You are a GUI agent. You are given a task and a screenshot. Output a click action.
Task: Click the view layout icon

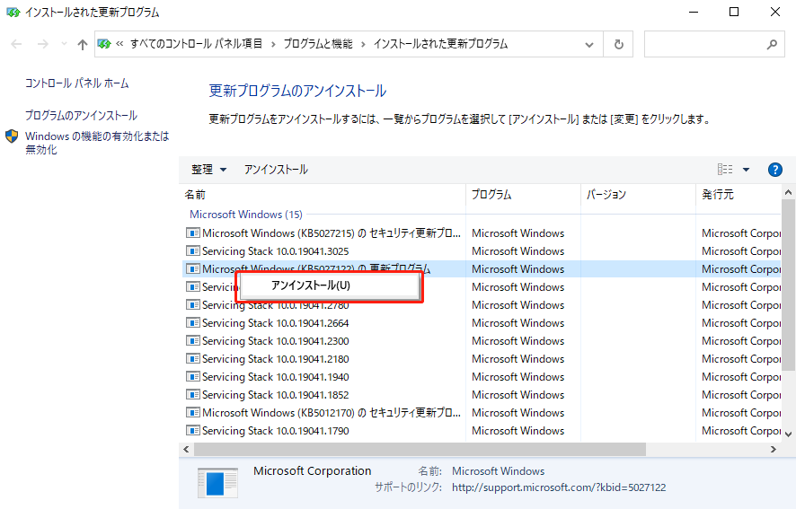point(725,170)
